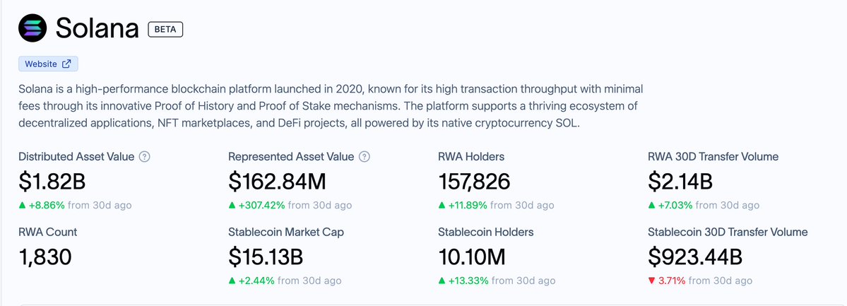Click the RWA Holders label
The width and height of the screenshot is (847, 306).
pyautogui.click(x=471, y=157)
